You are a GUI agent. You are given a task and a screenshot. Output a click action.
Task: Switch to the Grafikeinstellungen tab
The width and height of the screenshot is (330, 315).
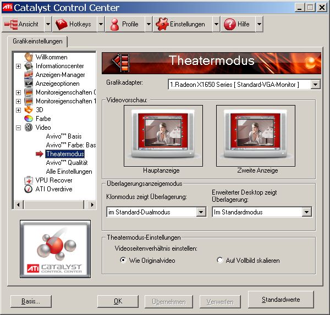[37, 41]
